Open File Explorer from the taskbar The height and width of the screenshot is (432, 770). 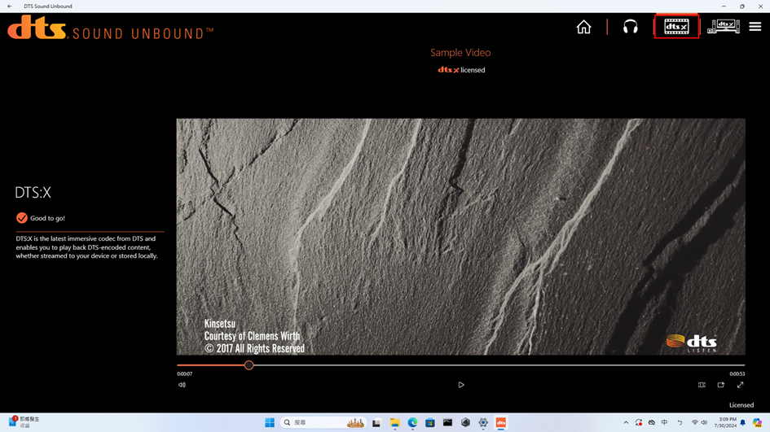[x=395, y=423]
